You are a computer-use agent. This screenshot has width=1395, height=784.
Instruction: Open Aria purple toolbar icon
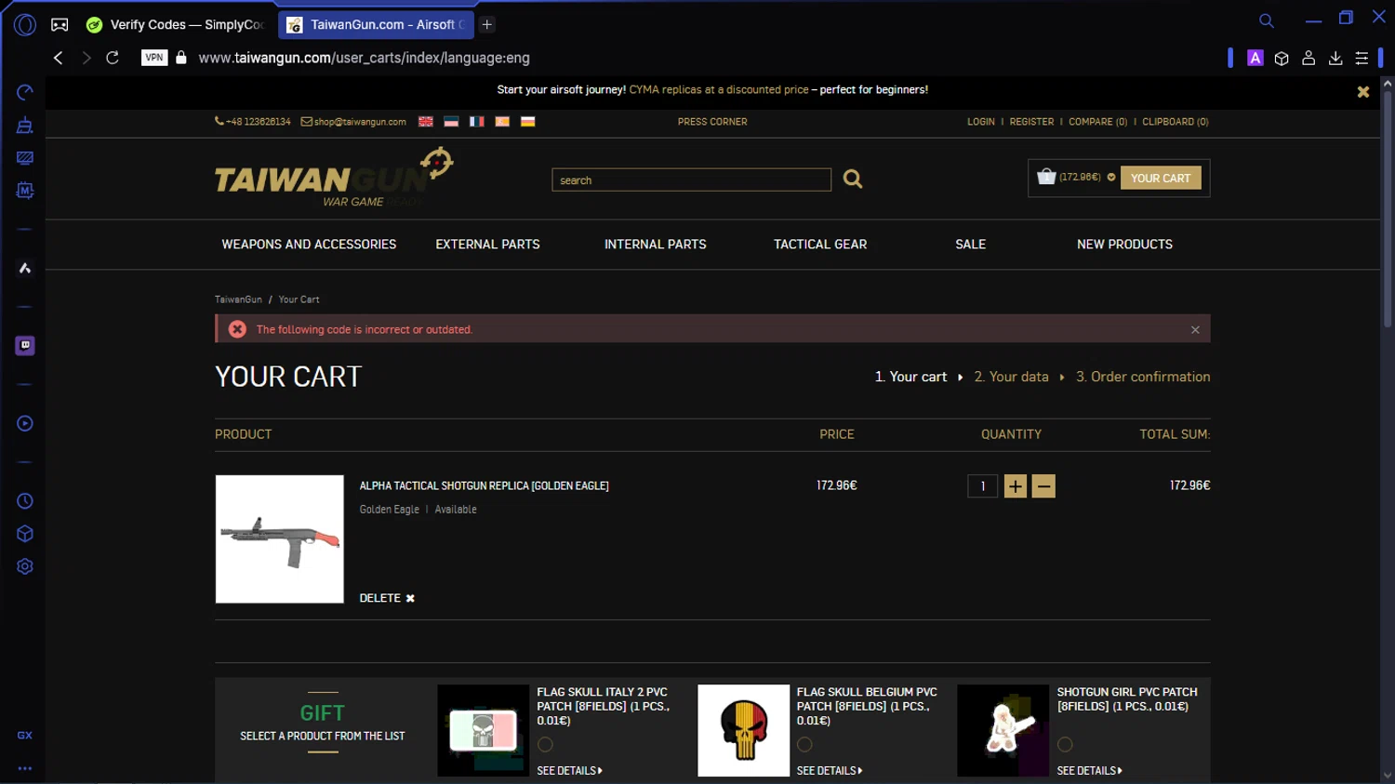click(x=1255, y=58)
